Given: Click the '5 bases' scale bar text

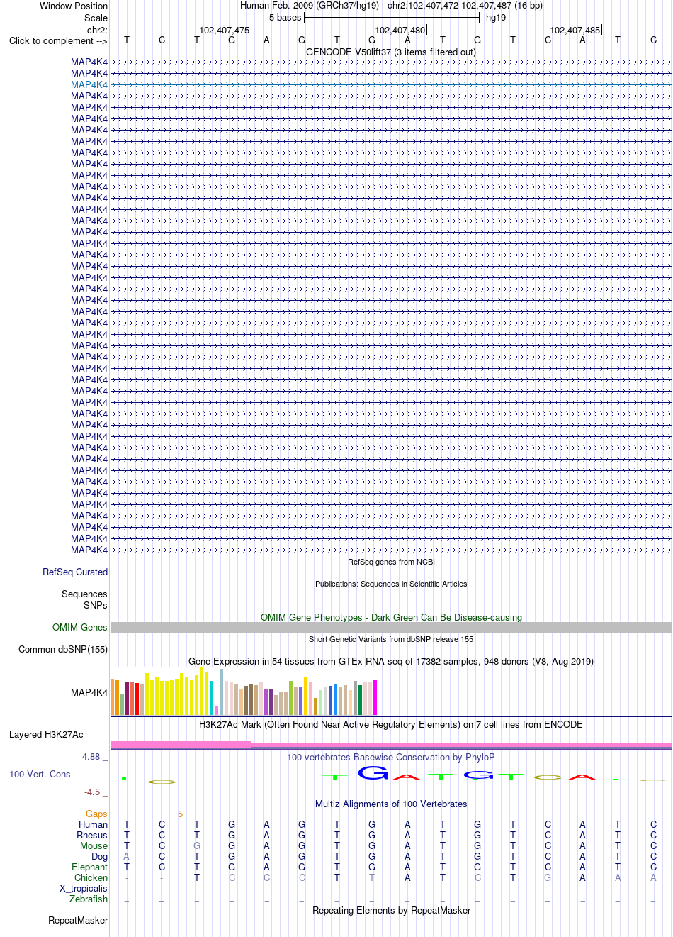Looking at the screenshot, I should point(285,17).
